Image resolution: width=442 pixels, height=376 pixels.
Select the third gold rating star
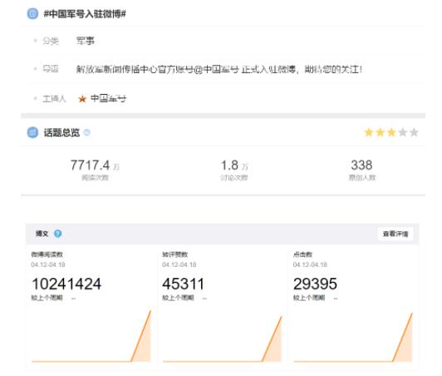click(391, 132)
